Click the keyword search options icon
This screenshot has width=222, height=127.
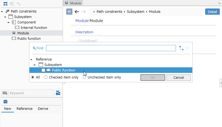click(58, 93)
